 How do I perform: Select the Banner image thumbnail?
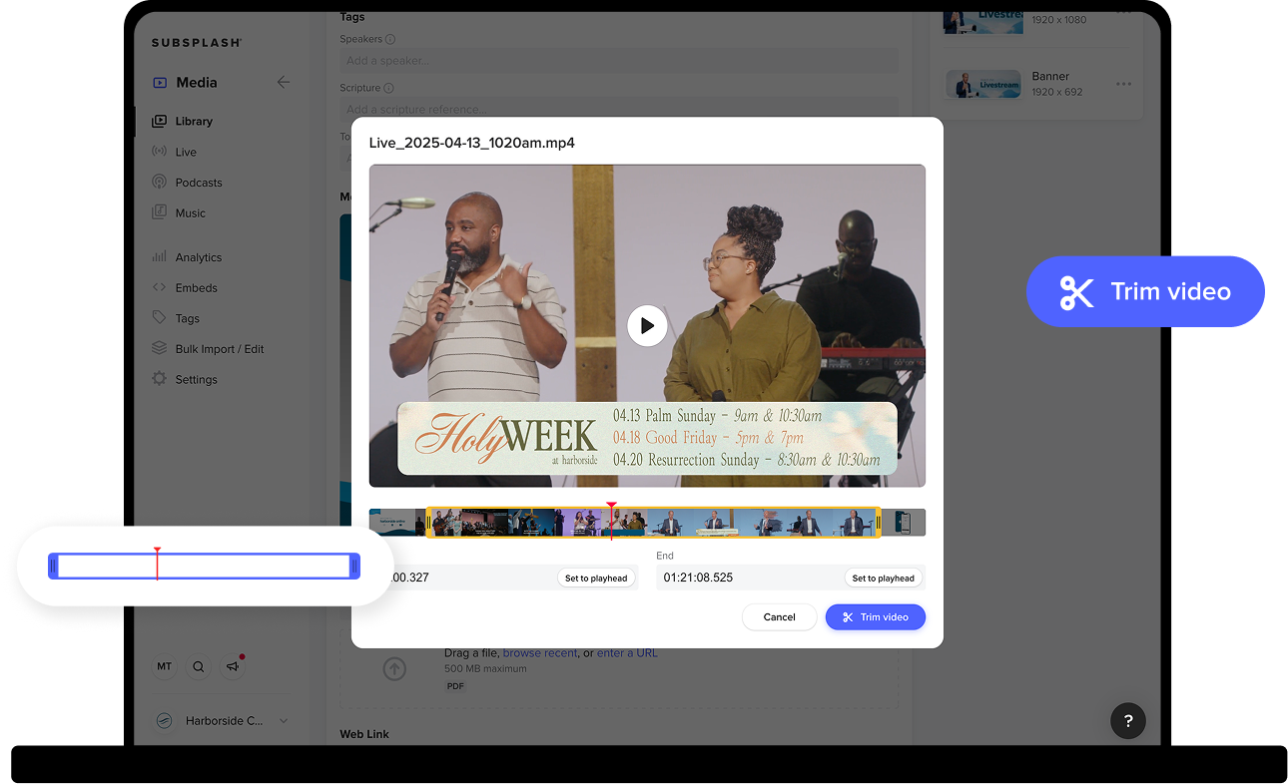click(983, 84)
